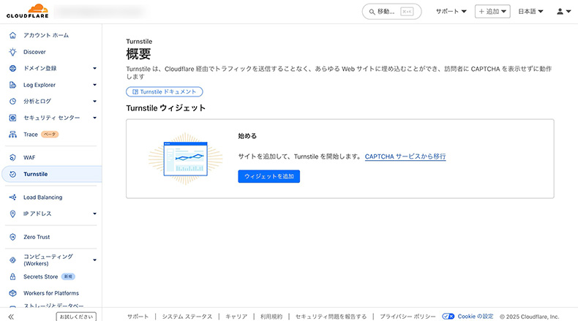The width and height of the screenshot is (578, 321).
Task: Click the search magnifier icon
Action: [x=372, y=12]
